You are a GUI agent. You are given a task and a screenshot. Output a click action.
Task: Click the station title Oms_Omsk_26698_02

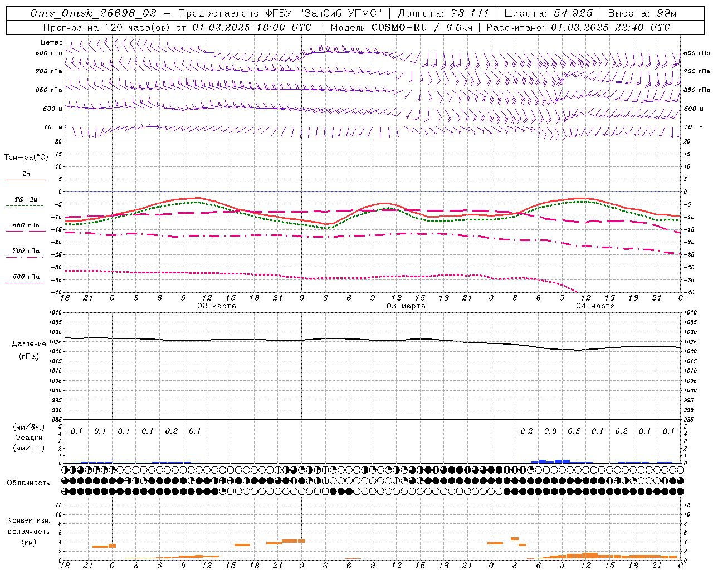tap(94, 13)
